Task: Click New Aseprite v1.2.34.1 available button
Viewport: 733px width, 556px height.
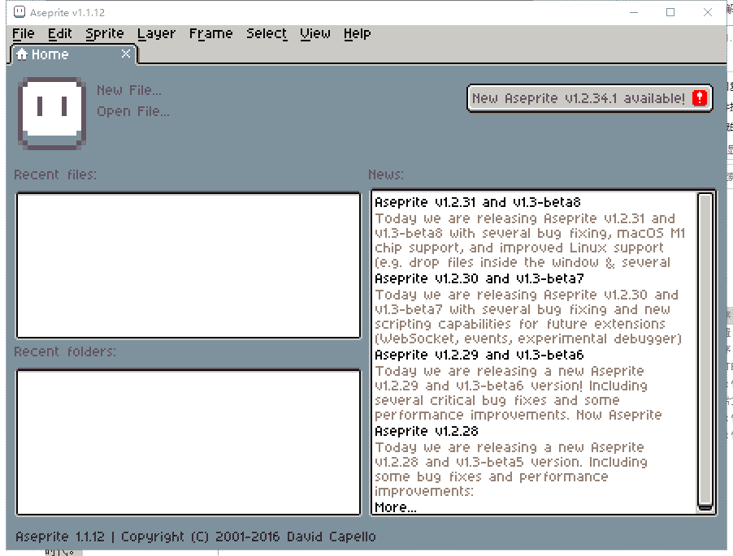Action: [579, 98]
